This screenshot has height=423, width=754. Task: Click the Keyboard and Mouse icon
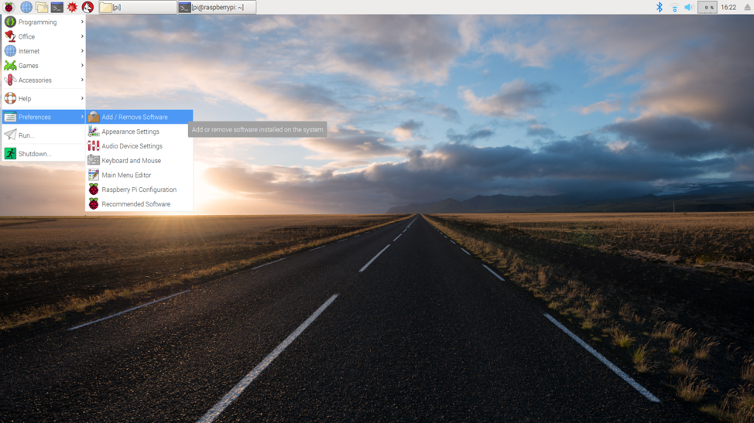[94, 160]
